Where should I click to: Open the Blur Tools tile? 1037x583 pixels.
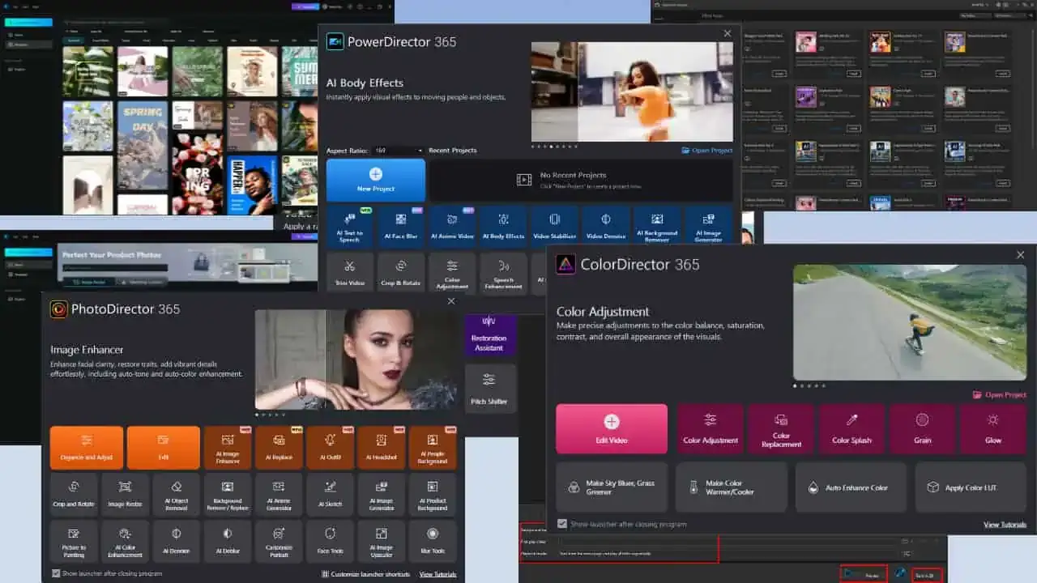coord(433,542)
